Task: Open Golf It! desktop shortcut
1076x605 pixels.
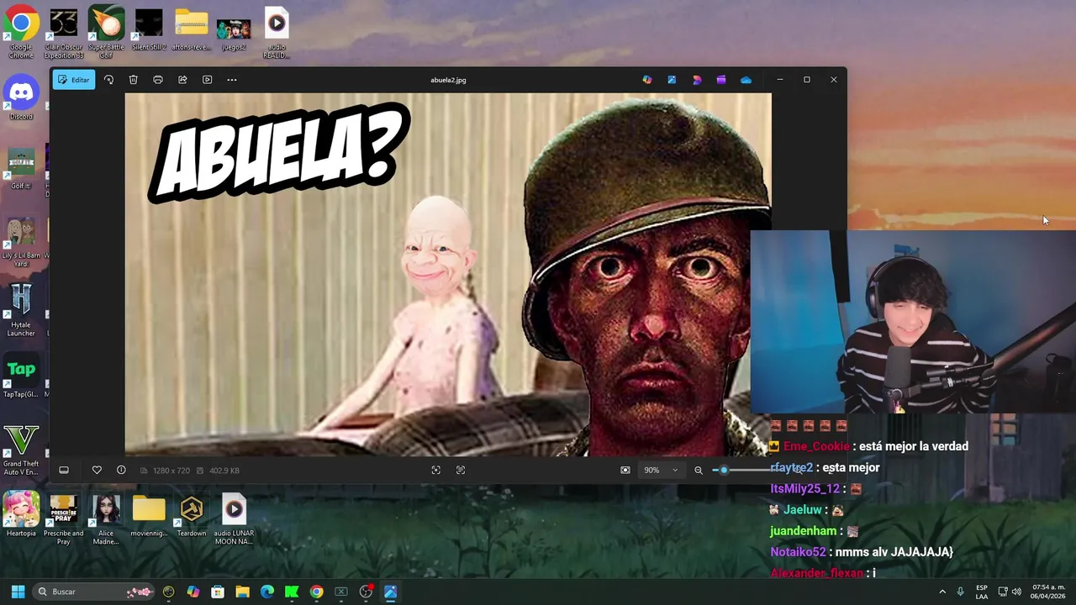Action: (x=21, y=168)
